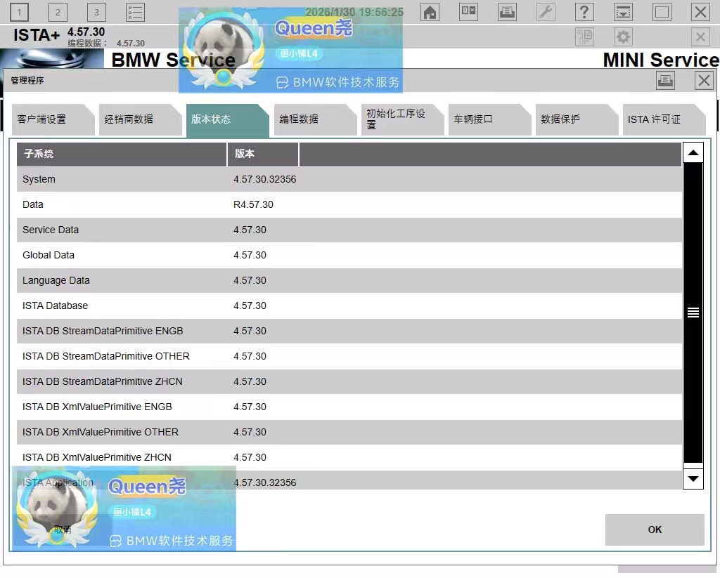Switch to the 经销商数据 tab
This screenshot has height=578, width=720.
coord(140,119)
